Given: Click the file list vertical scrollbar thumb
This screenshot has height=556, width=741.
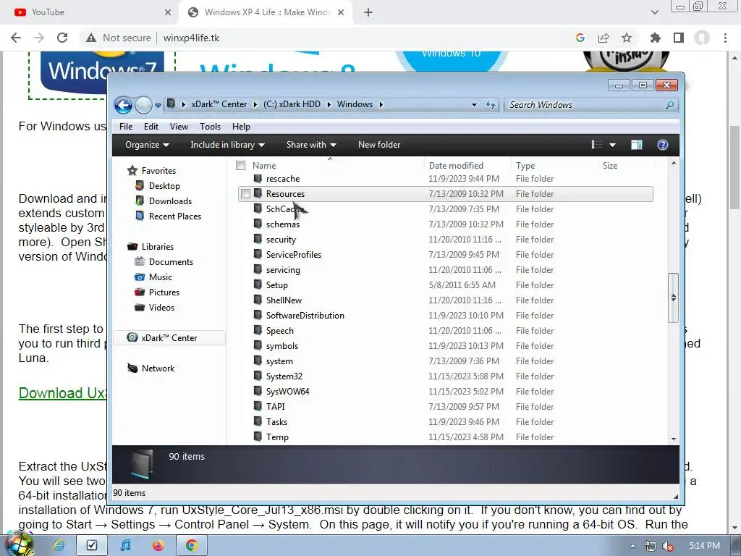Looking at the screenshot, I should 674,298.
